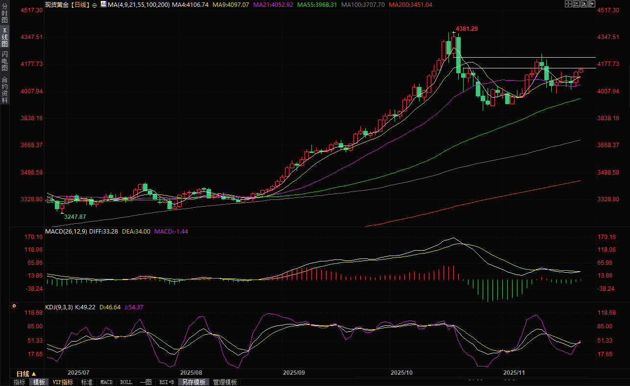
Task: Select the 指标 bottom tab
Action: [x=20, y=382]
